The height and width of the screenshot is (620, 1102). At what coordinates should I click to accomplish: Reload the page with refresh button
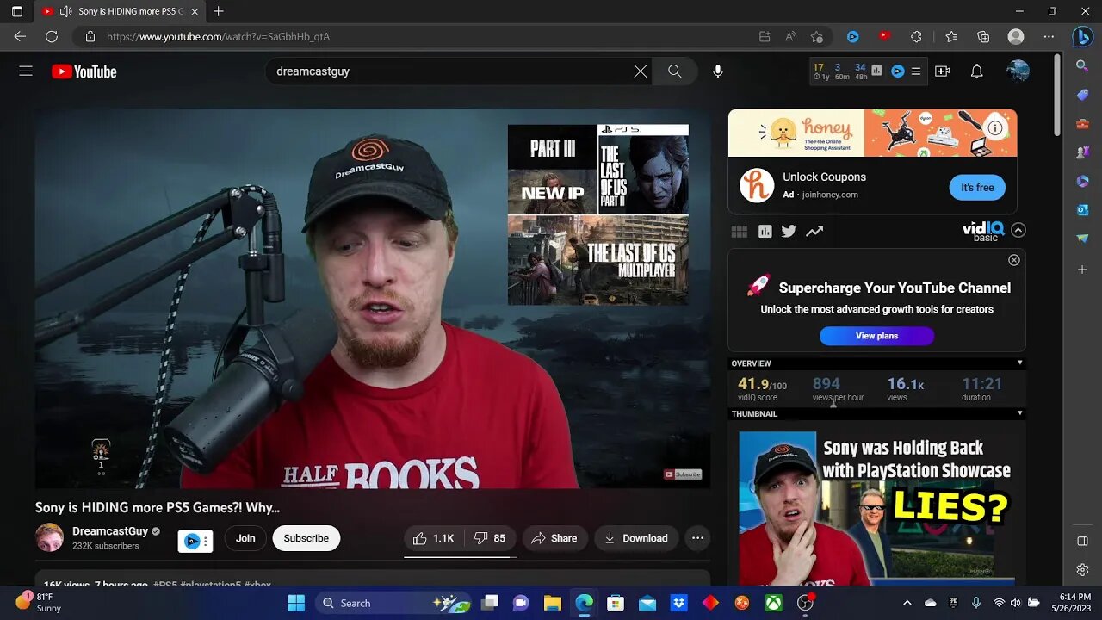click(x=52, y=37)
